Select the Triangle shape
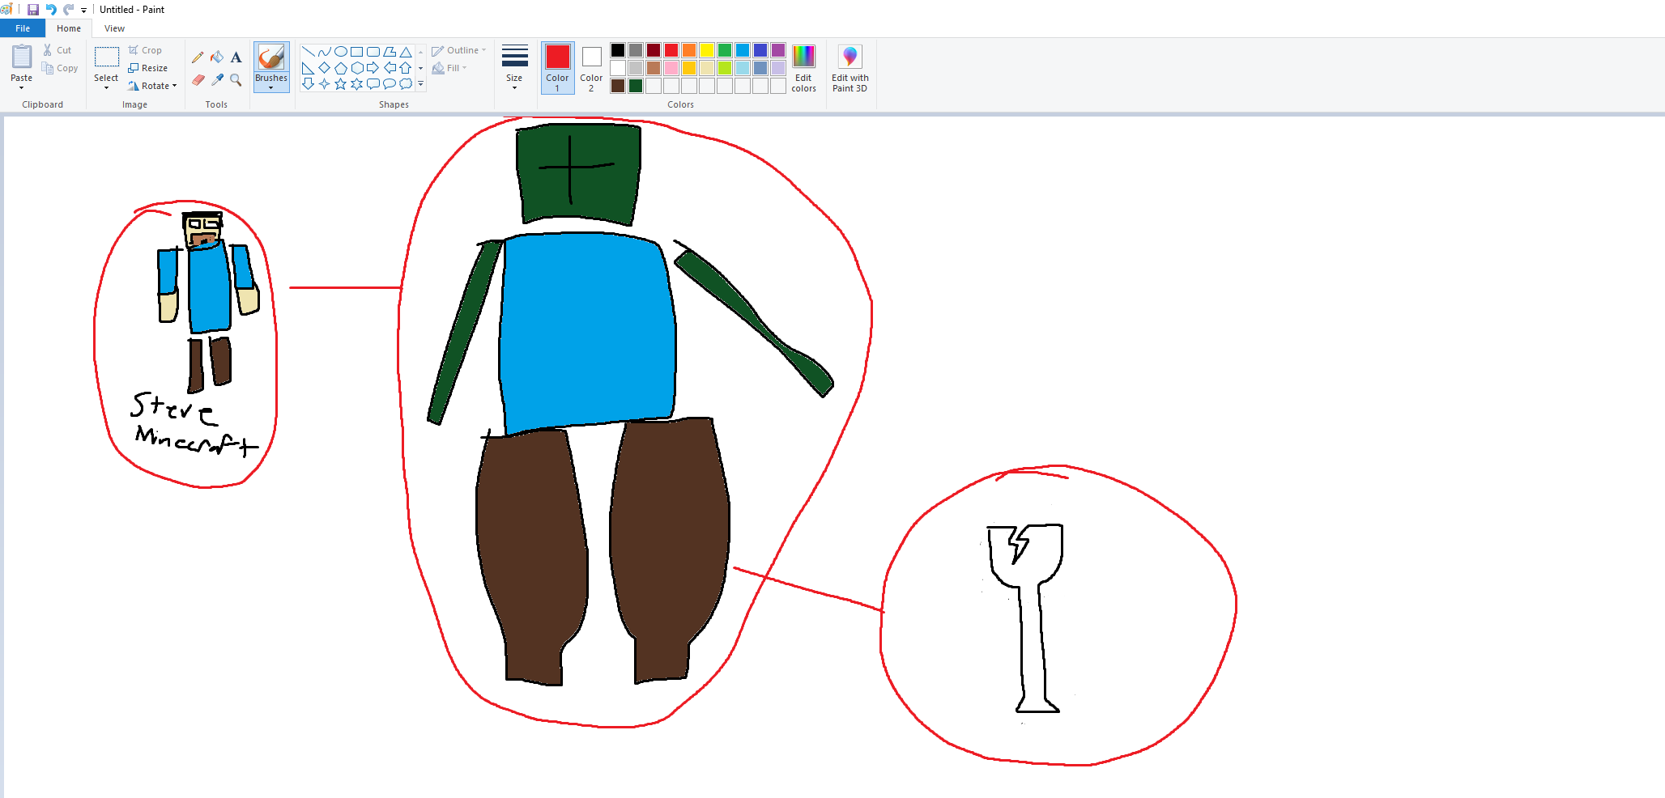Image resolution: width=1665 pixels, height=798 pixels. [406, 52]
